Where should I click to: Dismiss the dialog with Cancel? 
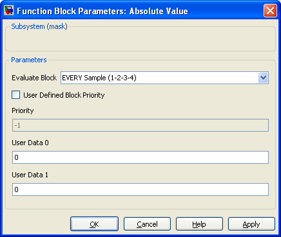(x=147, y=224)
